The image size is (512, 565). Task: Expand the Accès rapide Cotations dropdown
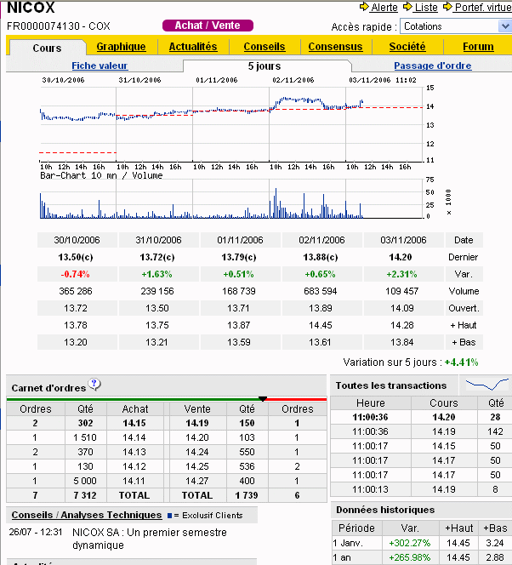click(504, 26)
